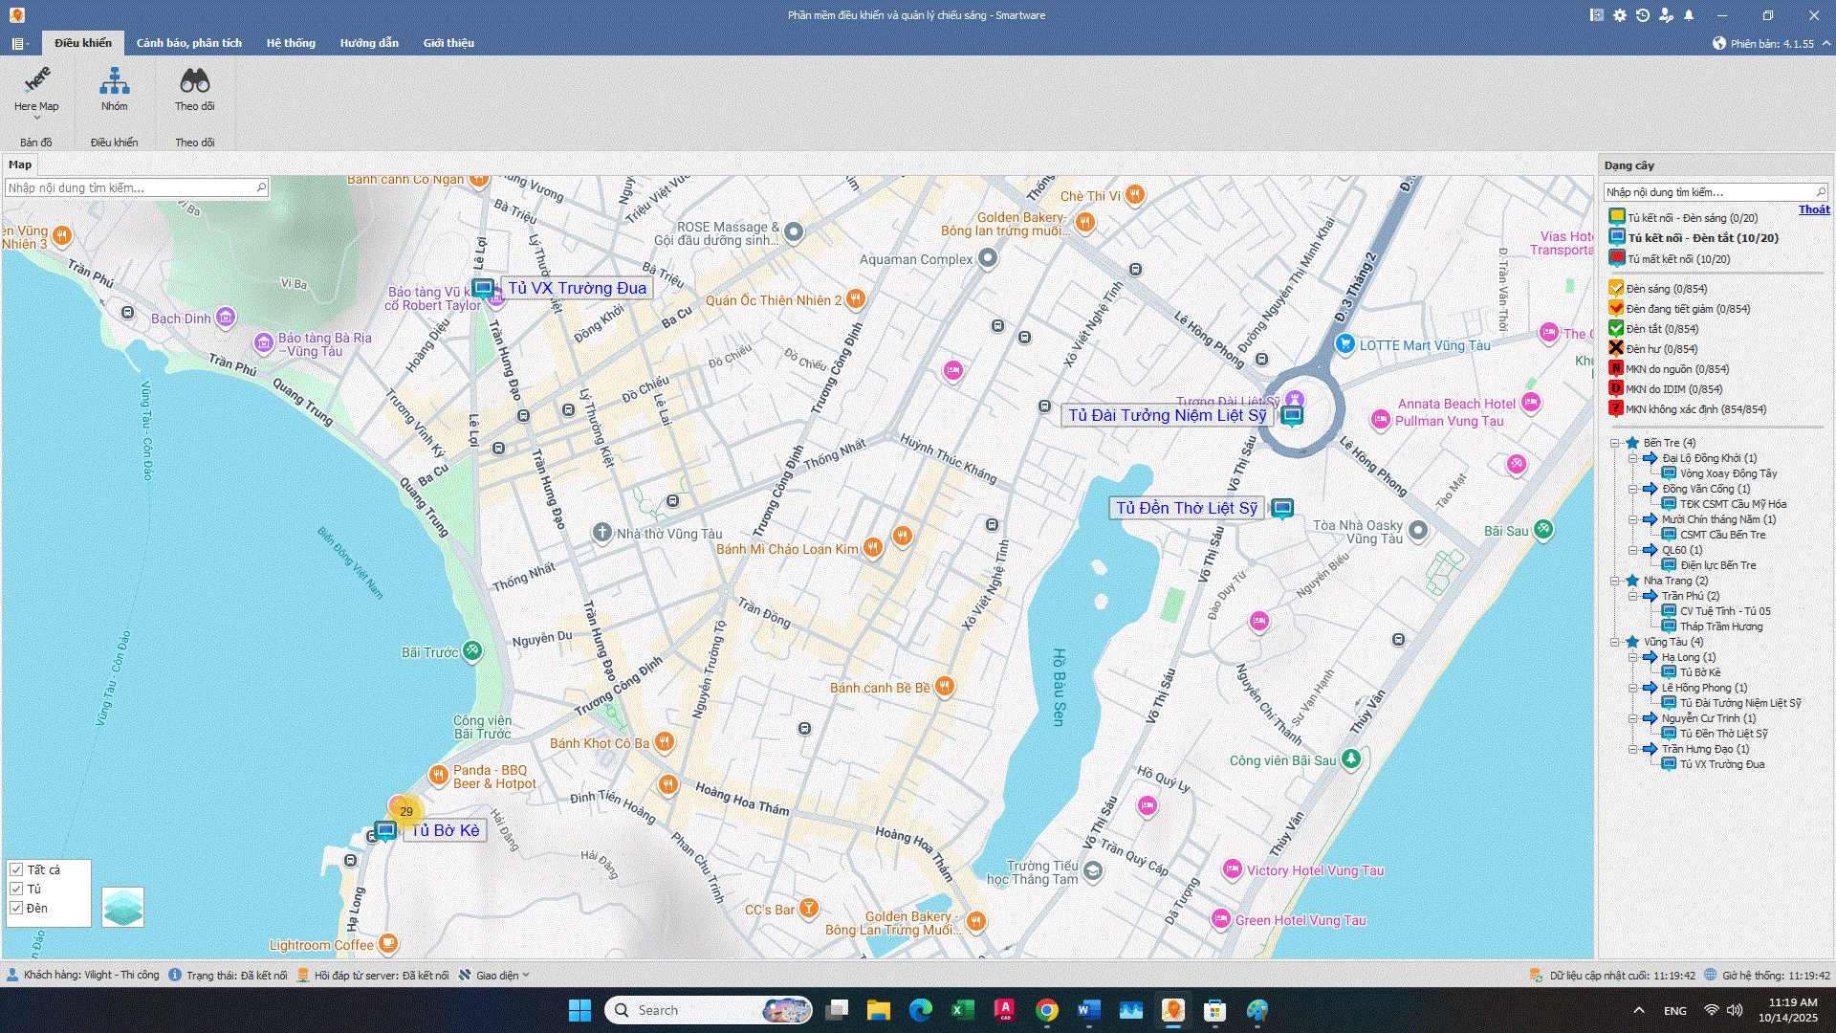This screenshot has height=1033, width=1836.
Task: Open the history clock icon in title bar
Action: 1643,15
